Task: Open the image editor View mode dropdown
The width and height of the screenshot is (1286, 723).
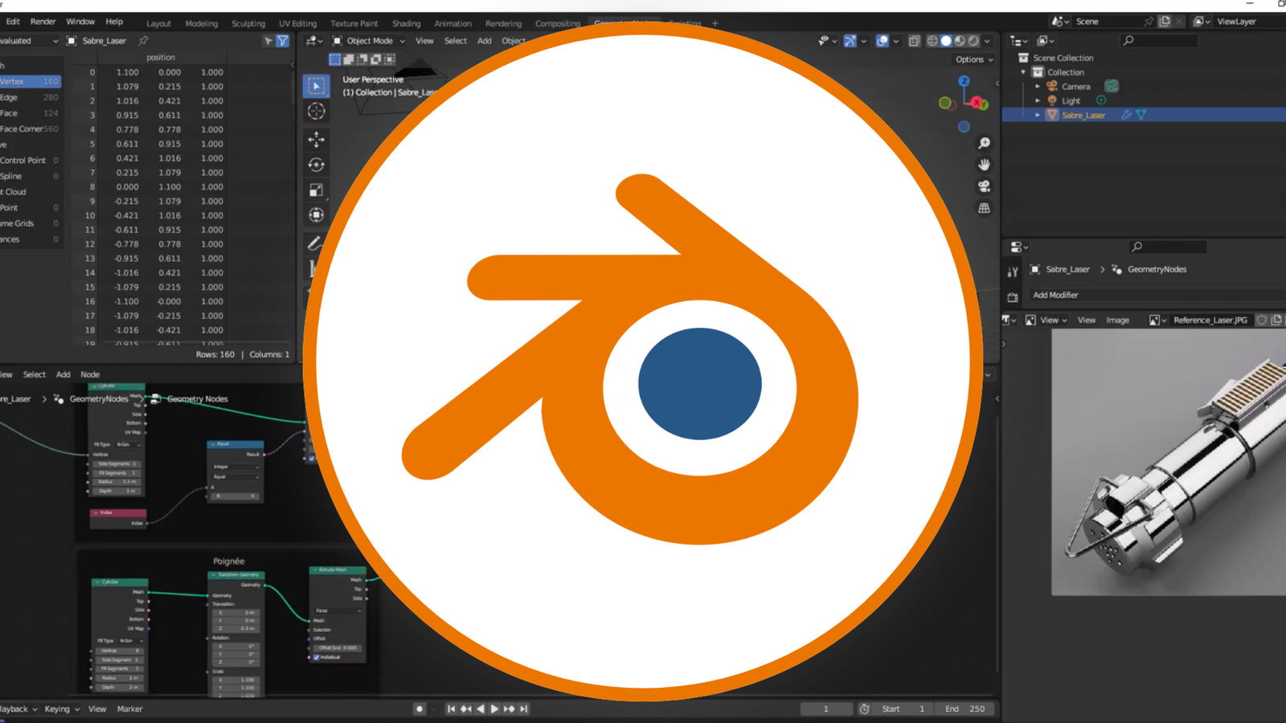Action: coord(1045,320)
